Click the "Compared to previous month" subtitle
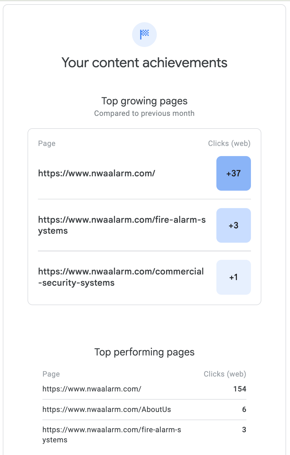Viewport: 290px width, 455px height. 144,113
